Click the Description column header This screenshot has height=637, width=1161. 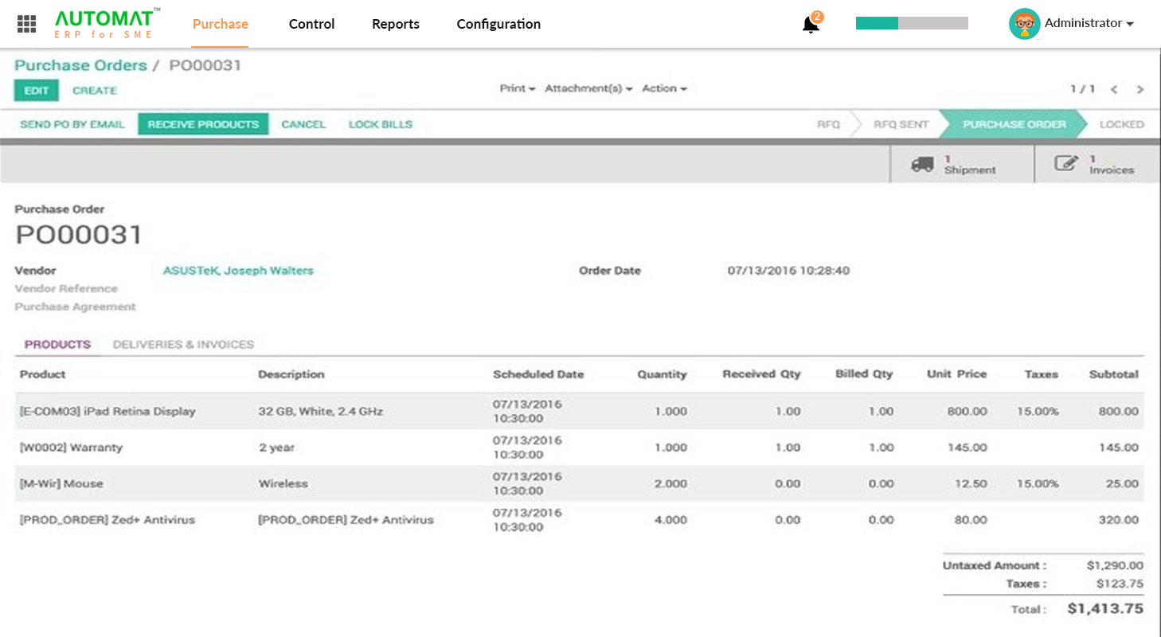pyautogui.click(x=291, y=374)
